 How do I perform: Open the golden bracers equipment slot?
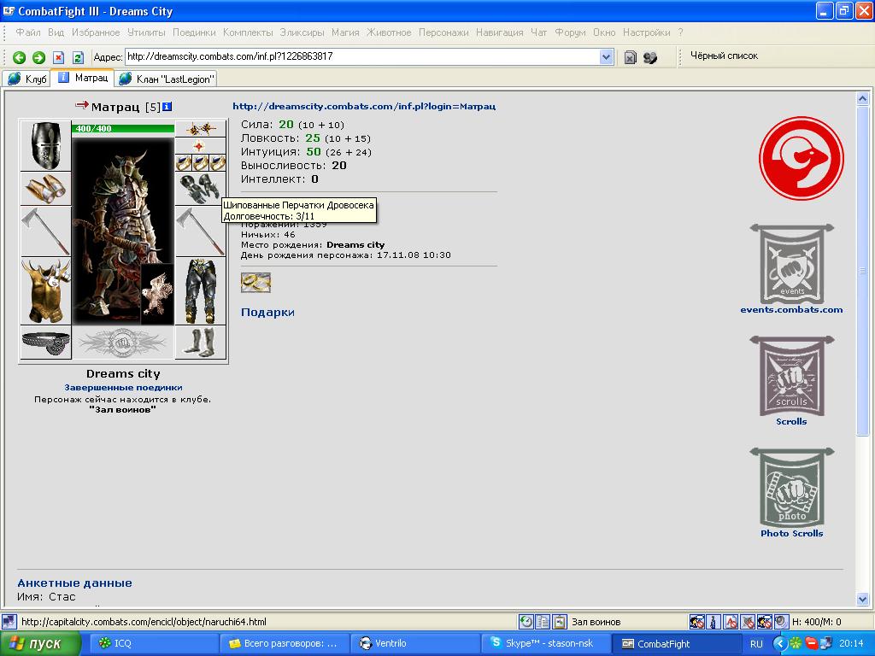pyautogui.click(x=46, y=189)
